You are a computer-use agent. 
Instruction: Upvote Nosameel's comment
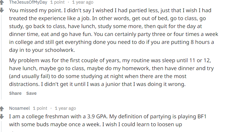[2, 108]
